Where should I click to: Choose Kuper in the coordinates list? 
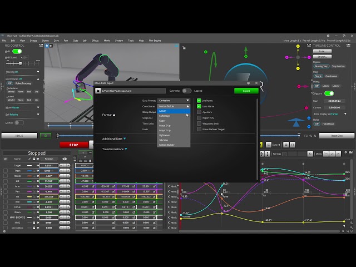click(174, 121)
